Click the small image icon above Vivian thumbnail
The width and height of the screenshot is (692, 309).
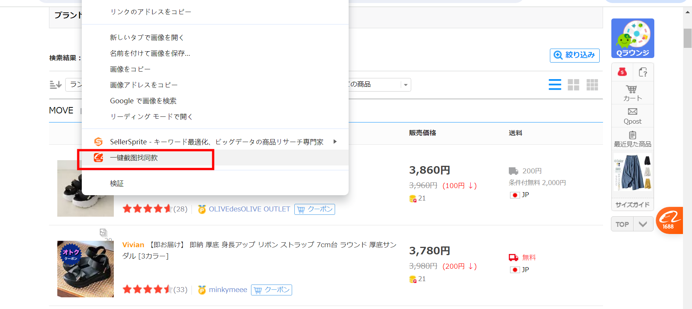click(x=103, y=233)
